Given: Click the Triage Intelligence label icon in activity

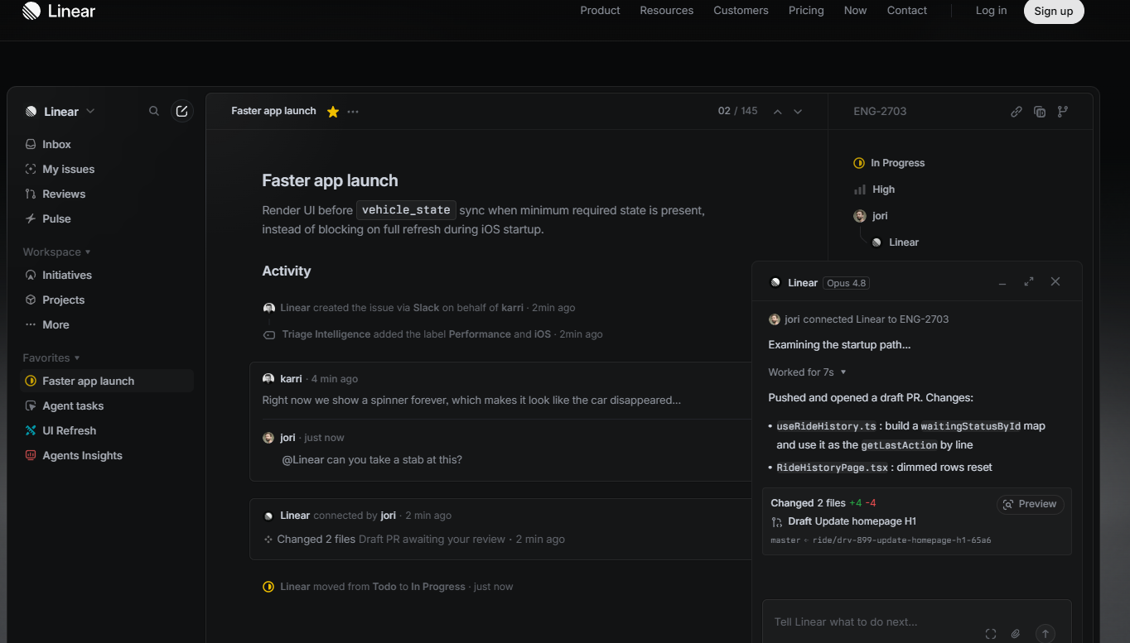Looking at the screenshot, I should (268, 335).
